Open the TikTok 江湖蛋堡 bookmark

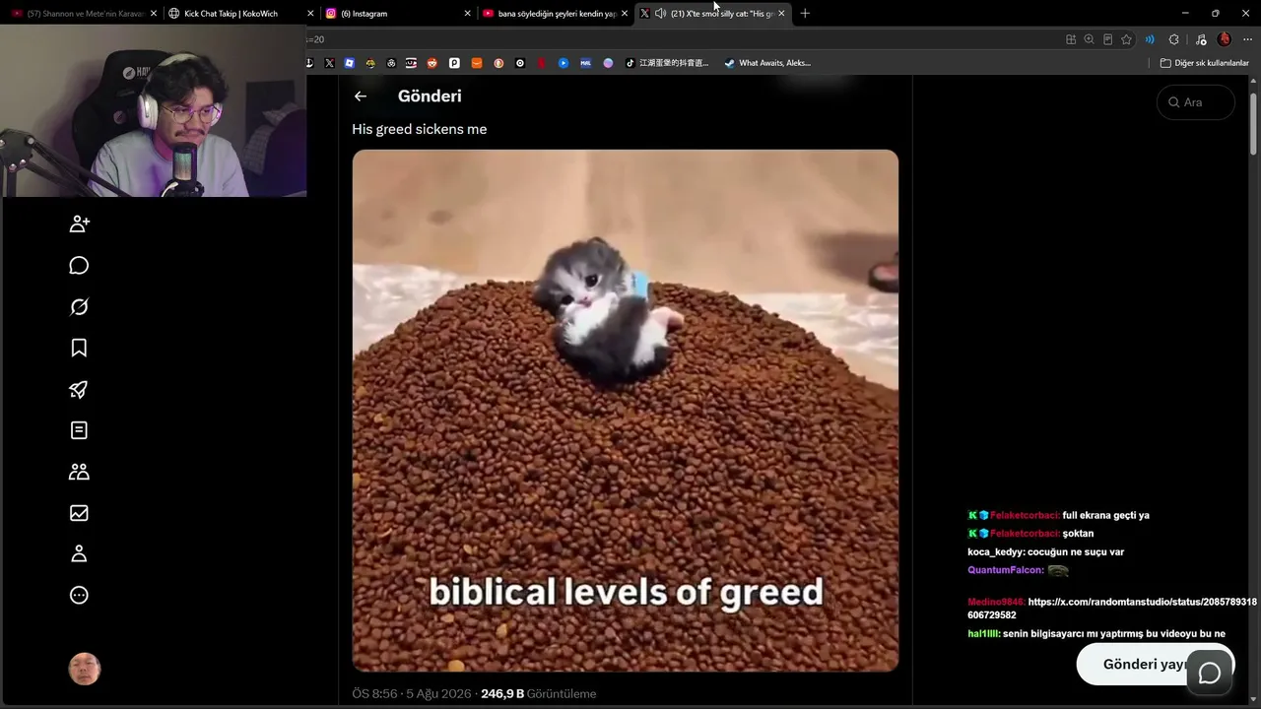[x=667, y=63]
